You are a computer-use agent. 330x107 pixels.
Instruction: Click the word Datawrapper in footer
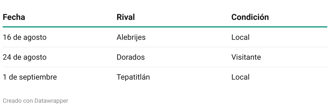51,101
